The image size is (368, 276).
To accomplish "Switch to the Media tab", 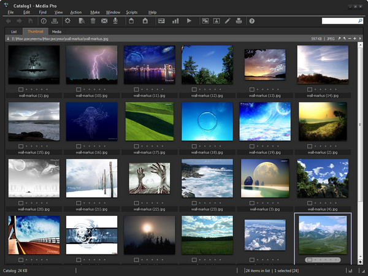I will tap(56, 31).
